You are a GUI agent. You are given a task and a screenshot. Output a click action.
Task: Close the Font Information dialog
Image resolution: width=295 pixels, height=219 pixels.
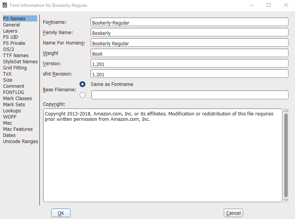click(x=286, y=5)
